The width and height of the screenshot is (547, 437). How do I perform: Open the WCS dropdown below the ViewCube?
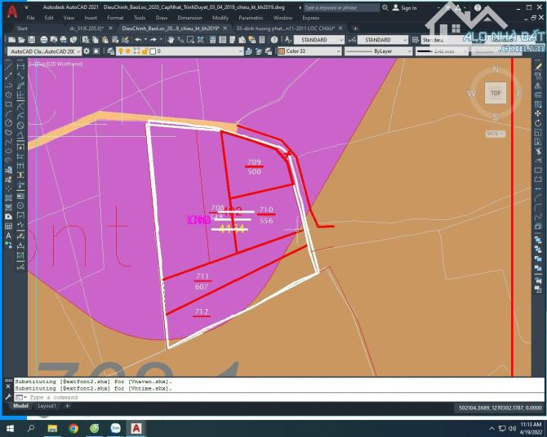pyautogui.click(x=495, y=133)
